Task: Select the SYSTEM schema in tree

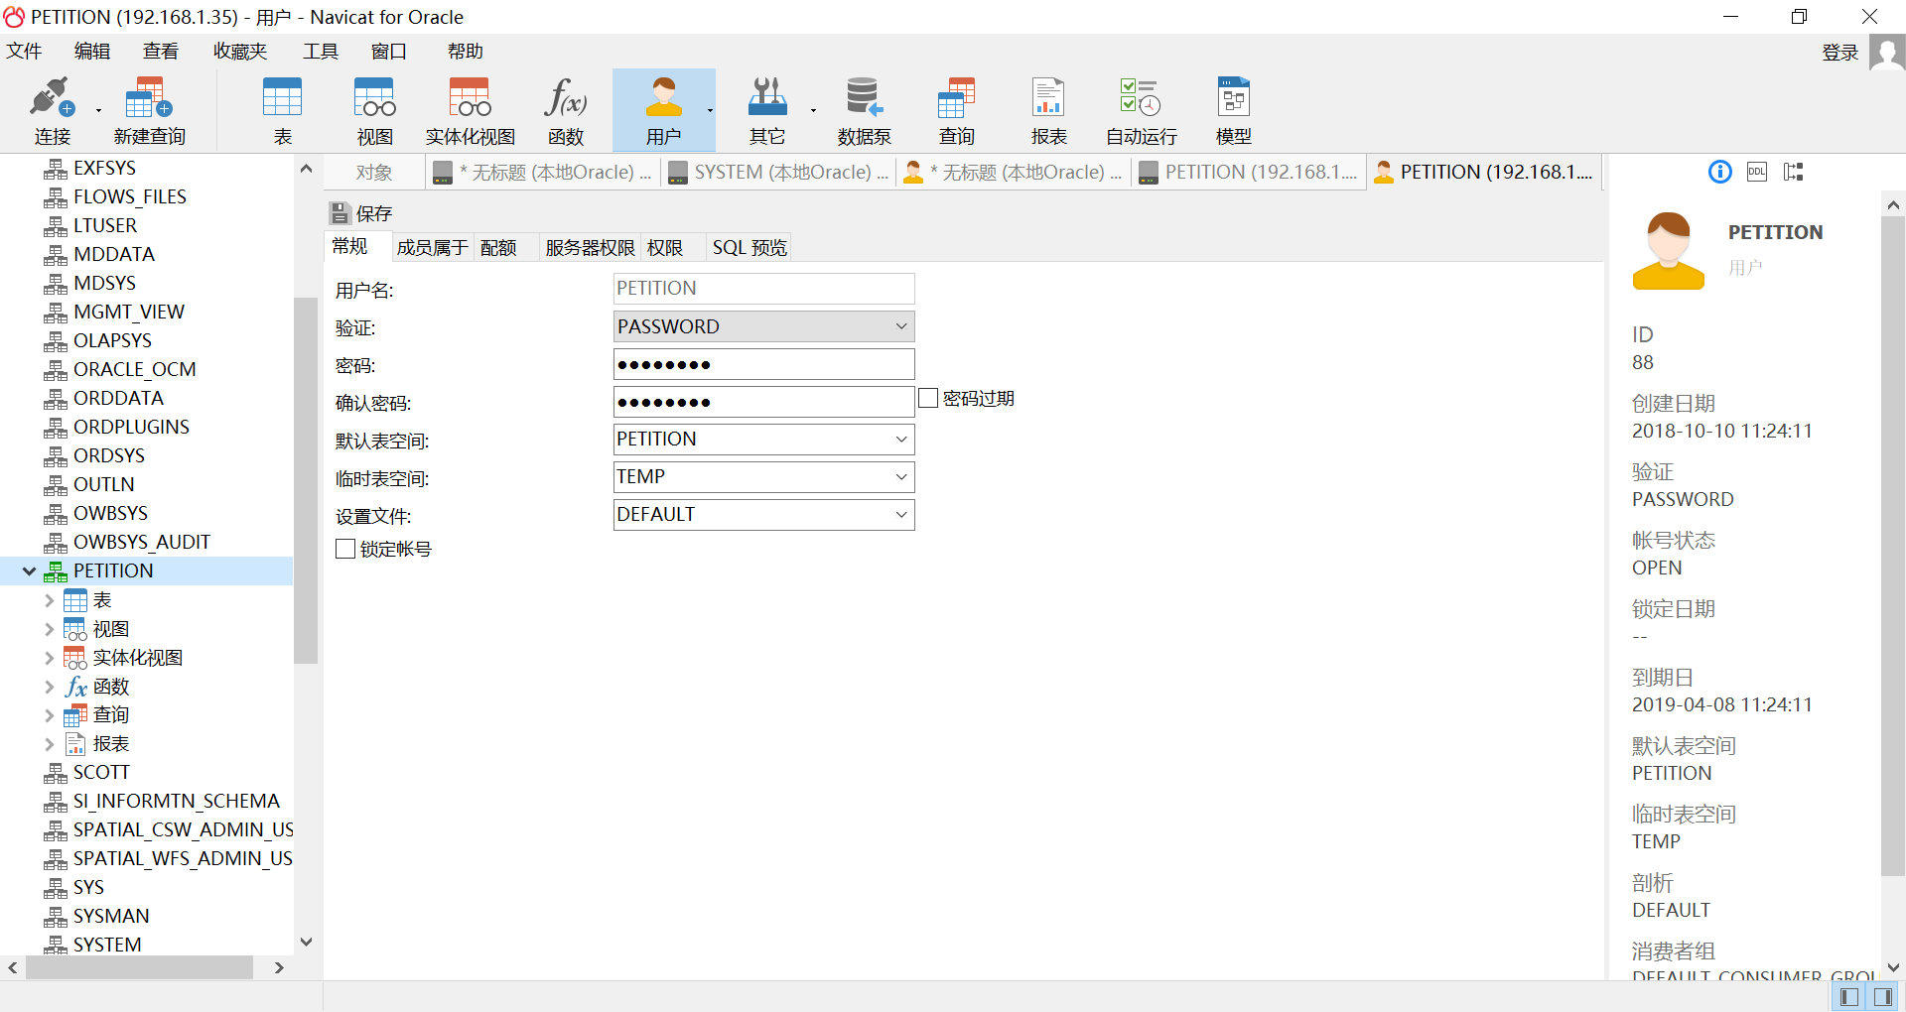Action: (107, 945)
